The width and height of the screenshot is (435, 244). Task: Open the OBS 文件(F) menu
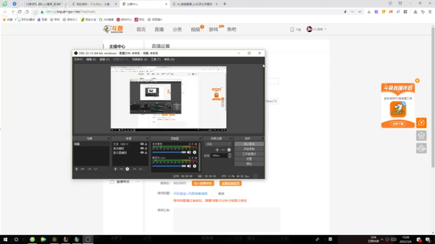(x=78, y=60)
